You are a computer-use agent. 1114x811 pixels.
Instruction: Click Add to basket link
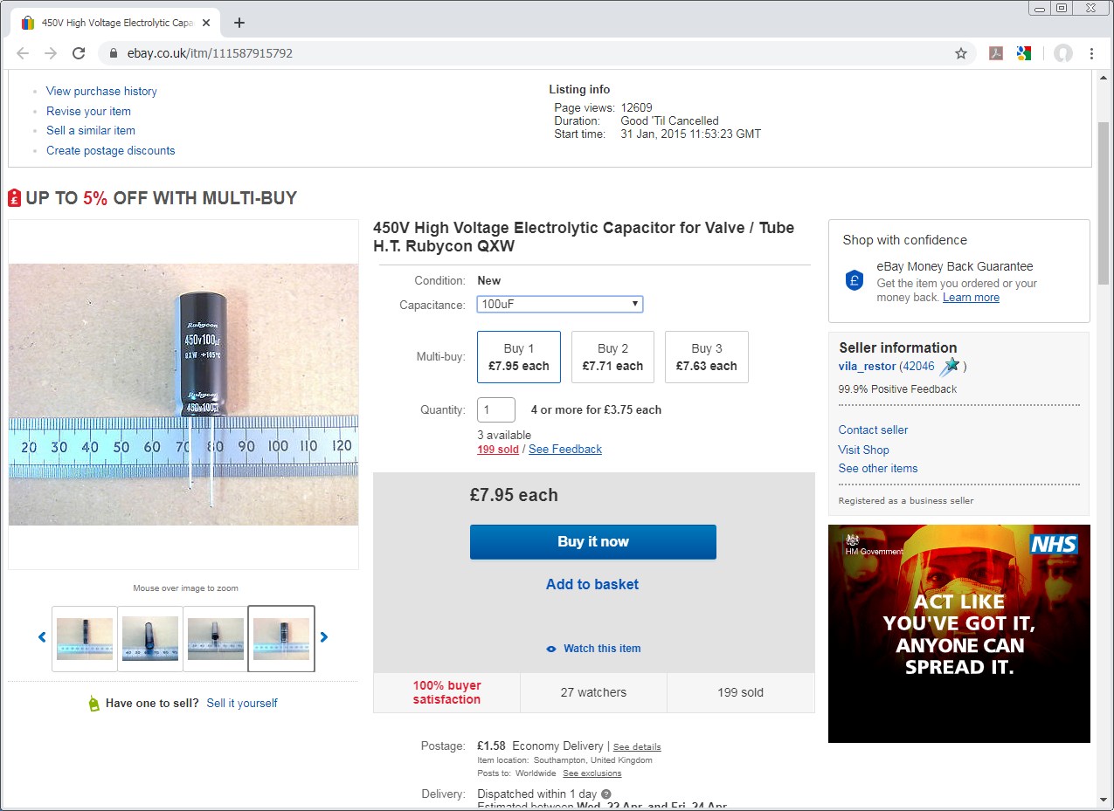592,585
